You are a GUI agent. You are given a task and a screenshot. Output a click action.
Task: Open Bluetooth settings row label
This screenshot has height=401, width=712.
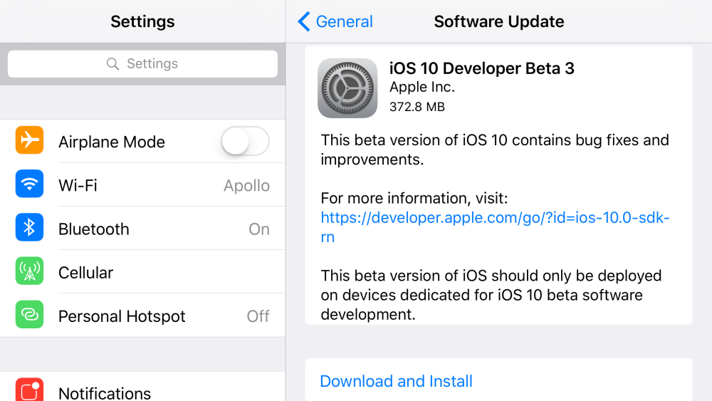click(94, 229)
